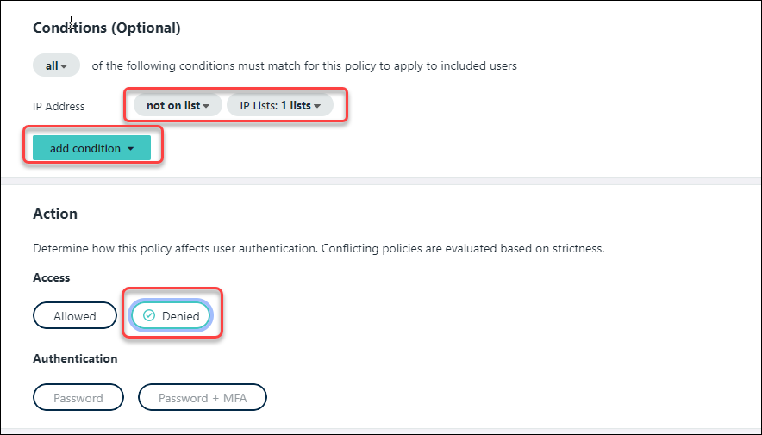This screenshot has height=435, width=762.
Task: Click the add condition button
Action: [x=91, y=148]
